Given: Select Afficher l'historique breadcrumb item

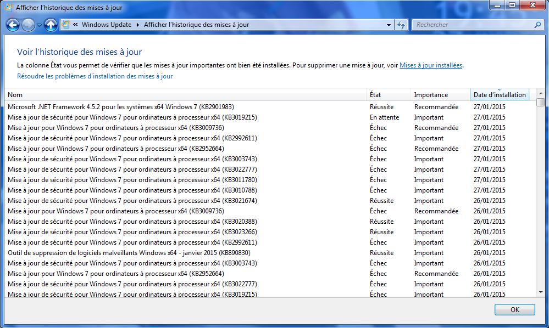Looking at the screenshot, I should click(196, 25).
